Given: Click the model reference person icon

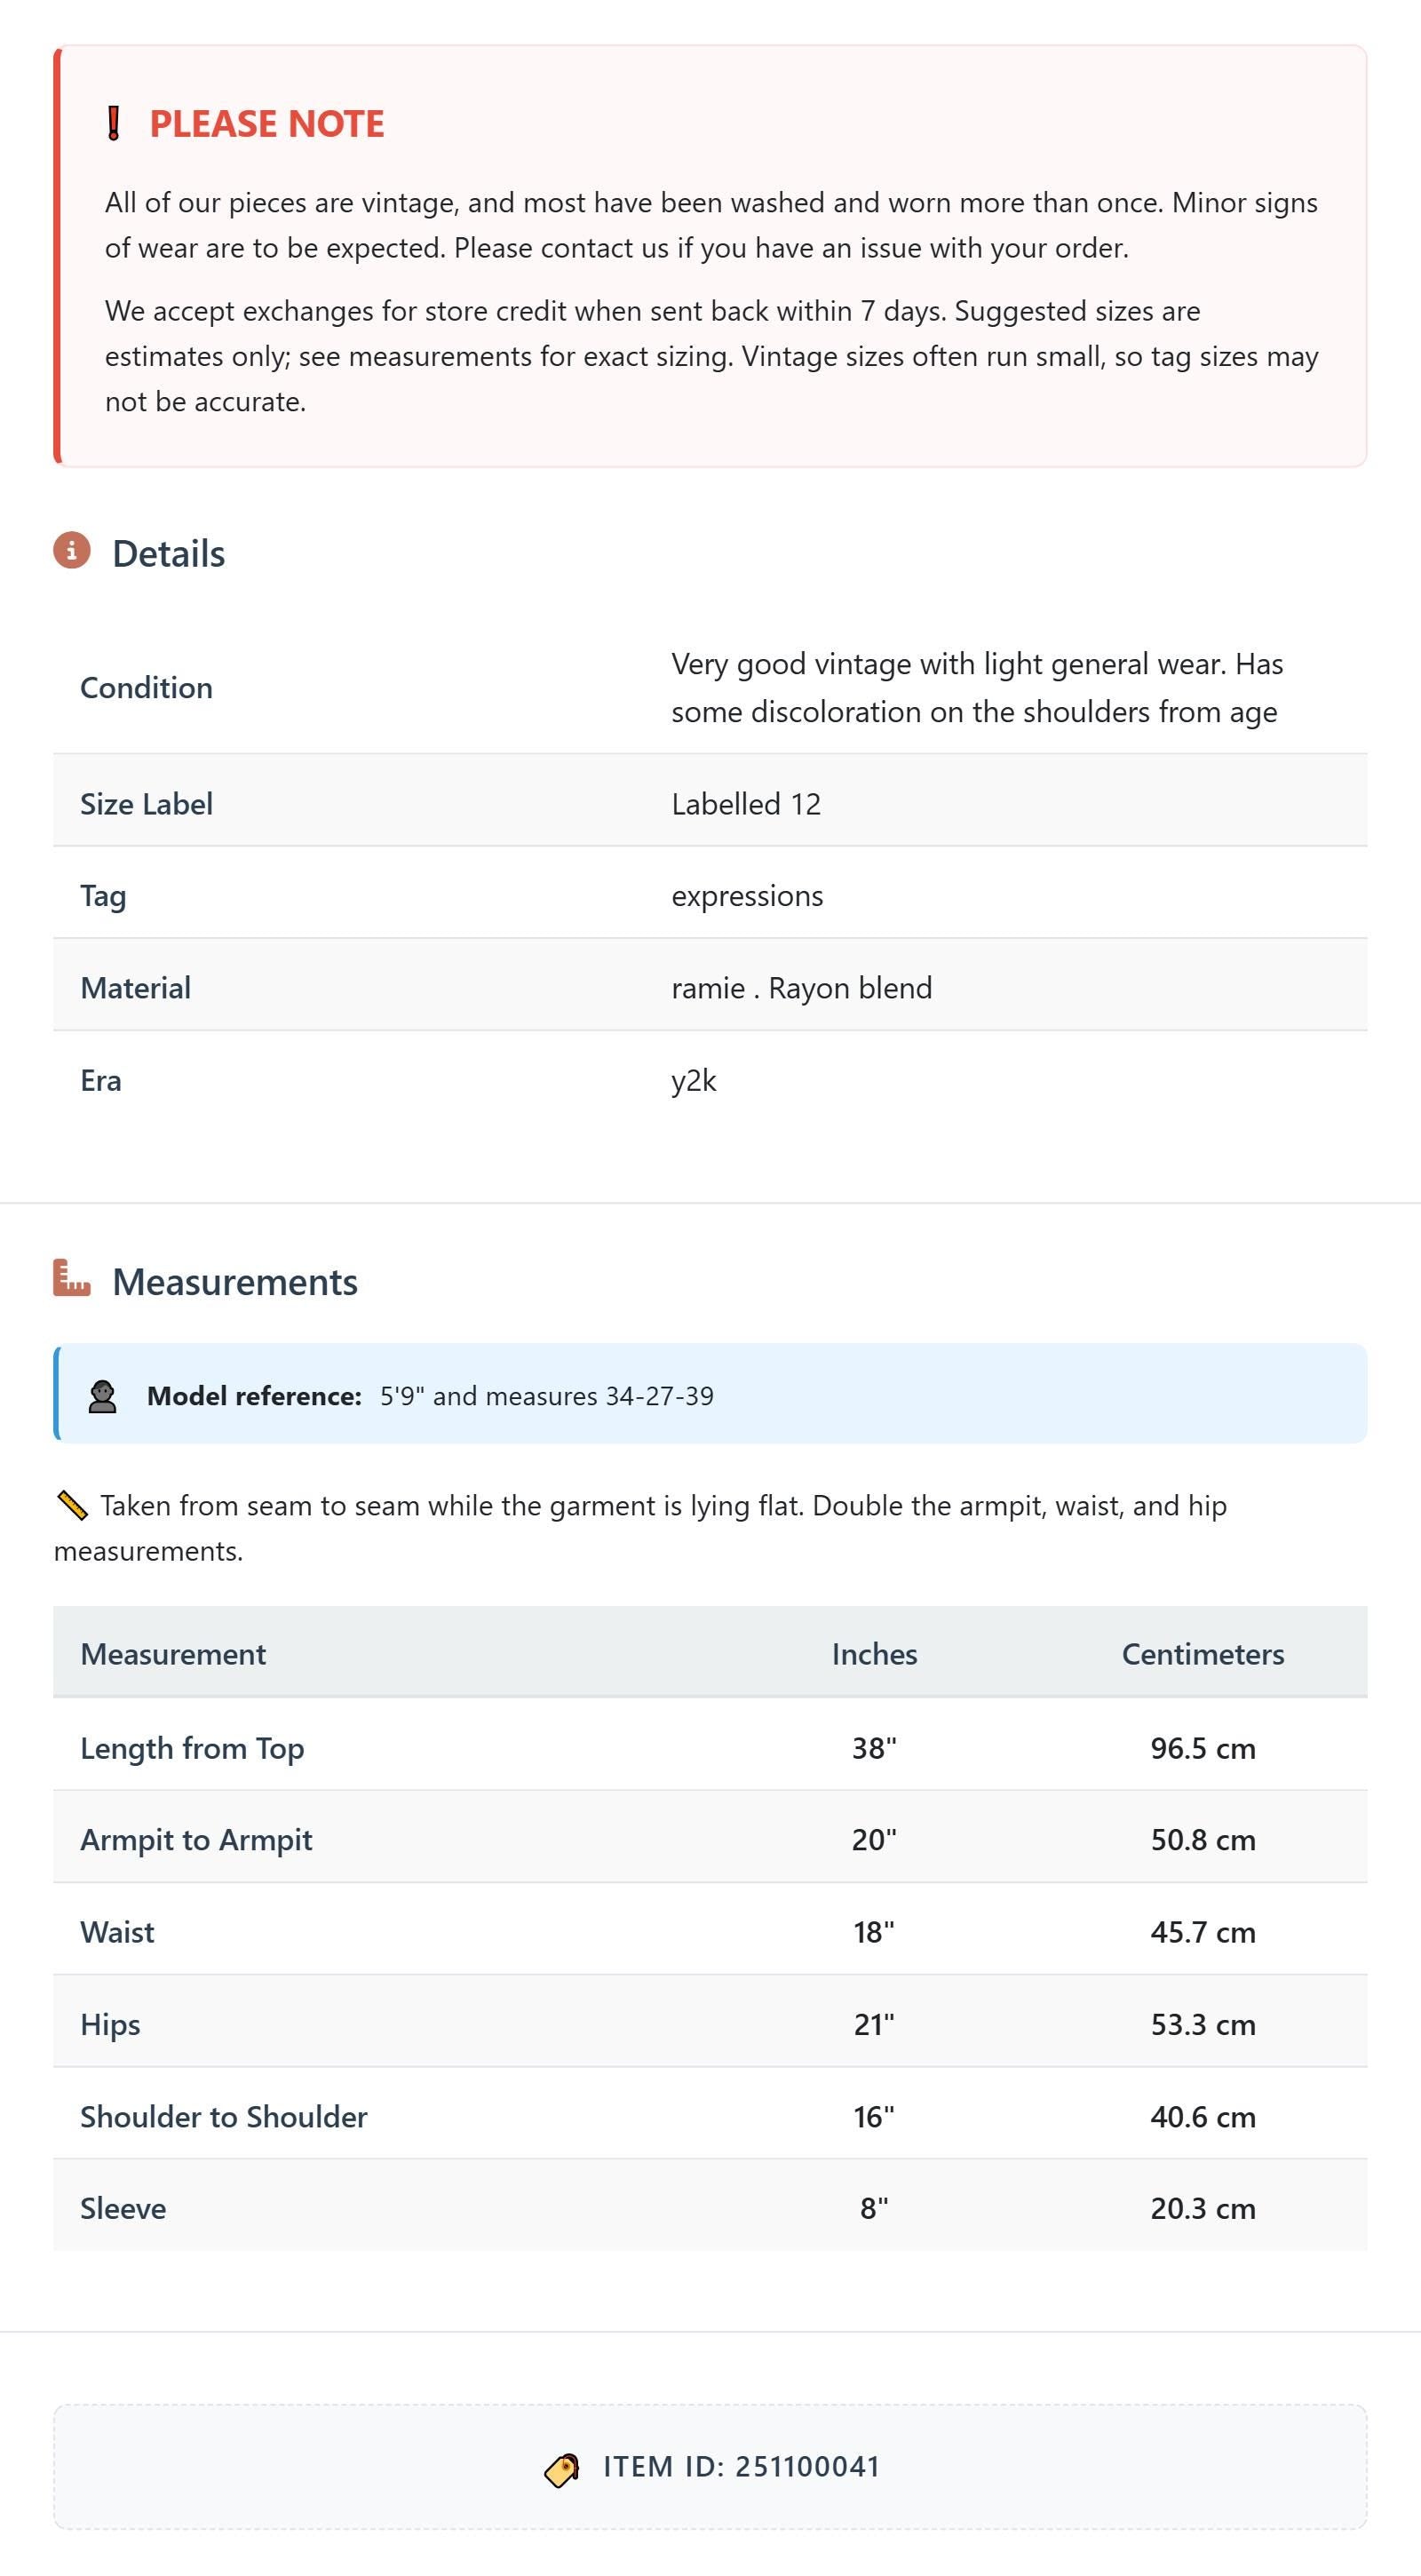Looking at the screenshot, I should [x=102, y=1397].
